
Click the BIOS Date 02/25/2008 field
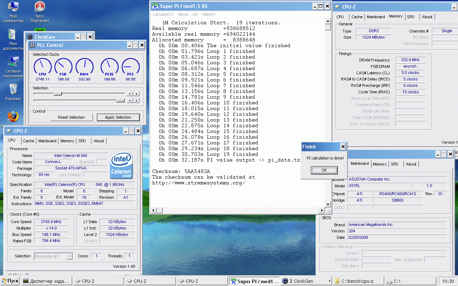pyautogui.click(x=397, y=237)
